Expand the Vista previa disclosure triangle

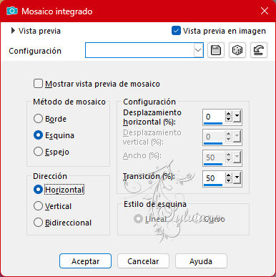click(x=13, y=31)
